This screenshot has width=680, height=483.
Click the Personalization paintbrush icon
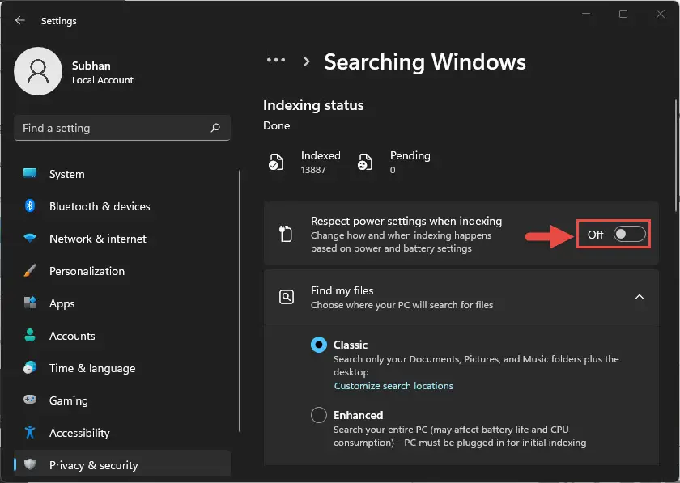30,270
